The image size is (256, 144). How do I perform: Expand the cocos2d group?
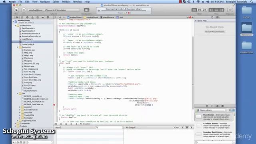[20, 107]
